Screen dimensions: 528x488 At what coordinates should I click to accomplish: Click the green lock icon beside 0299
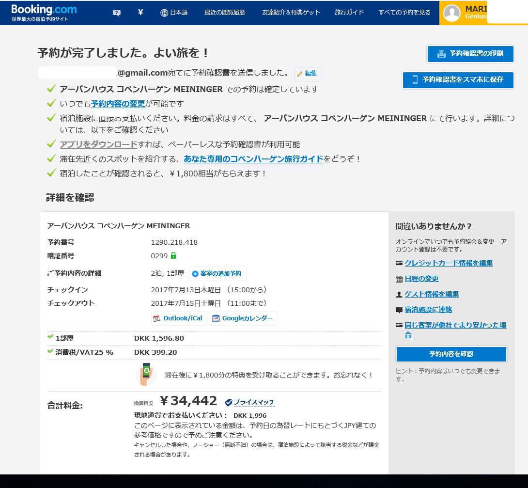pos(173,255)
